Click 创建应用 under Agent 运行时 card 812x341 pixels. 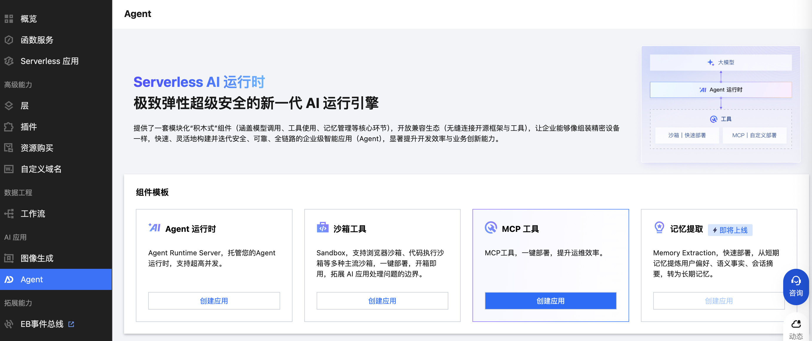point(214,301)
